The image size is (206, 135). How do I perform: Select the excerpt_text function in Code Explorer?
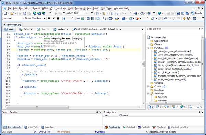[x=178, y=62]
